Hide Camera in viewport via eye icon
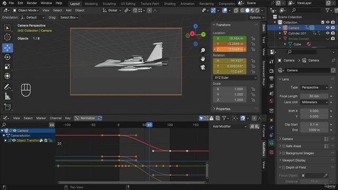Viewport: 338px width, 190px height. [327, 28]
